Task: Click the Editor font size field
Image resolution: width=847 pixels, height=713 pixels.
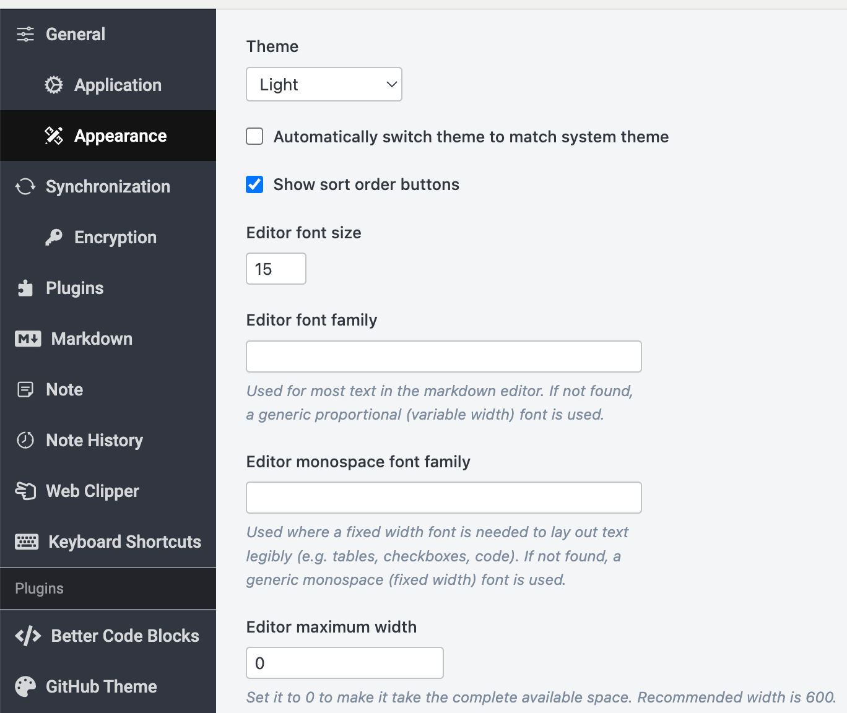Action: 276,269
